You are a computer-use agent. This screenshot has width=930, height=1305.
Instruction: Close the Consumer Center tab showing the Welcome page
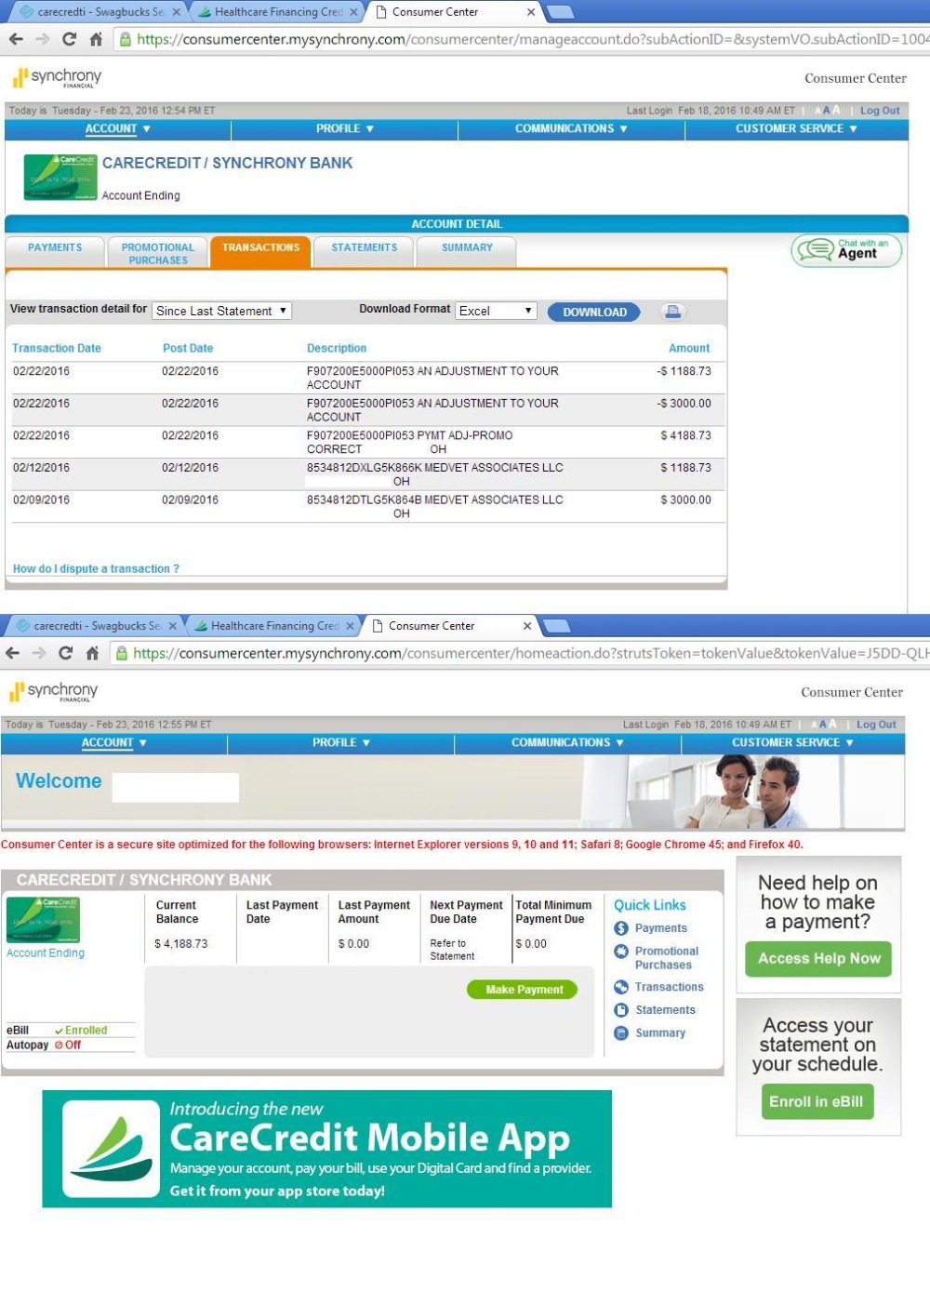(527, 626)
